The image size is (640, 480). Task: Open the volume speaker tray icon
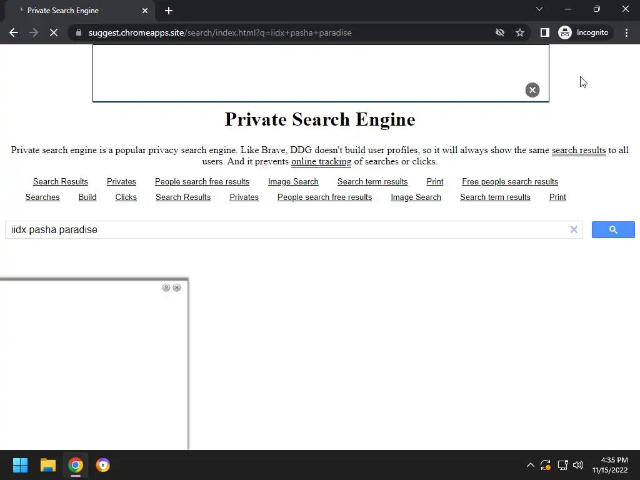tap(578, 465)
